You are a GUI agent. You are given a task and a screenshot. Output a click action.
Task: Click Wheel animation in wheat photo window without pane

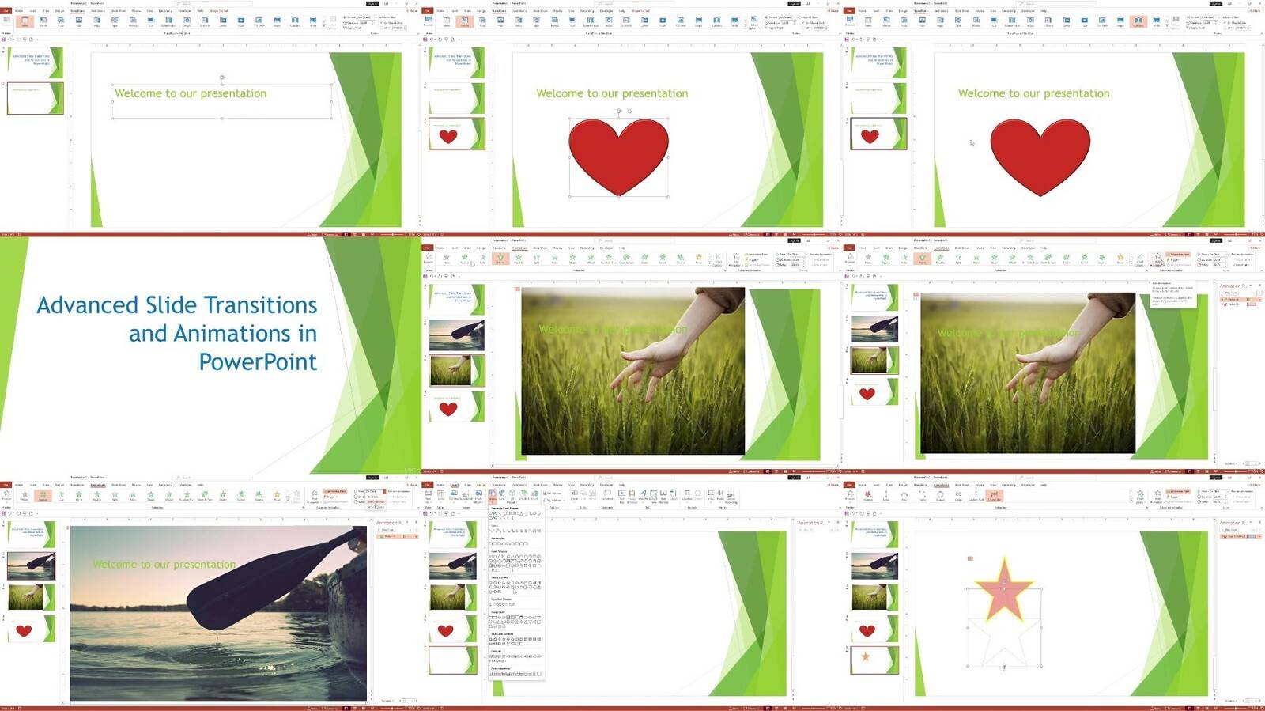(591, 258)
